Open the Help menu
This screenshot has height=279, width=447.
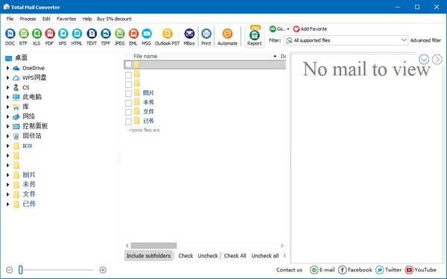point(87,19)
